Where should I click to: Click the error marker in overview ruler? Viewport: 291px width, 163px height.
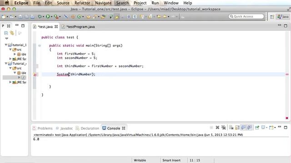tap(287, 74)
